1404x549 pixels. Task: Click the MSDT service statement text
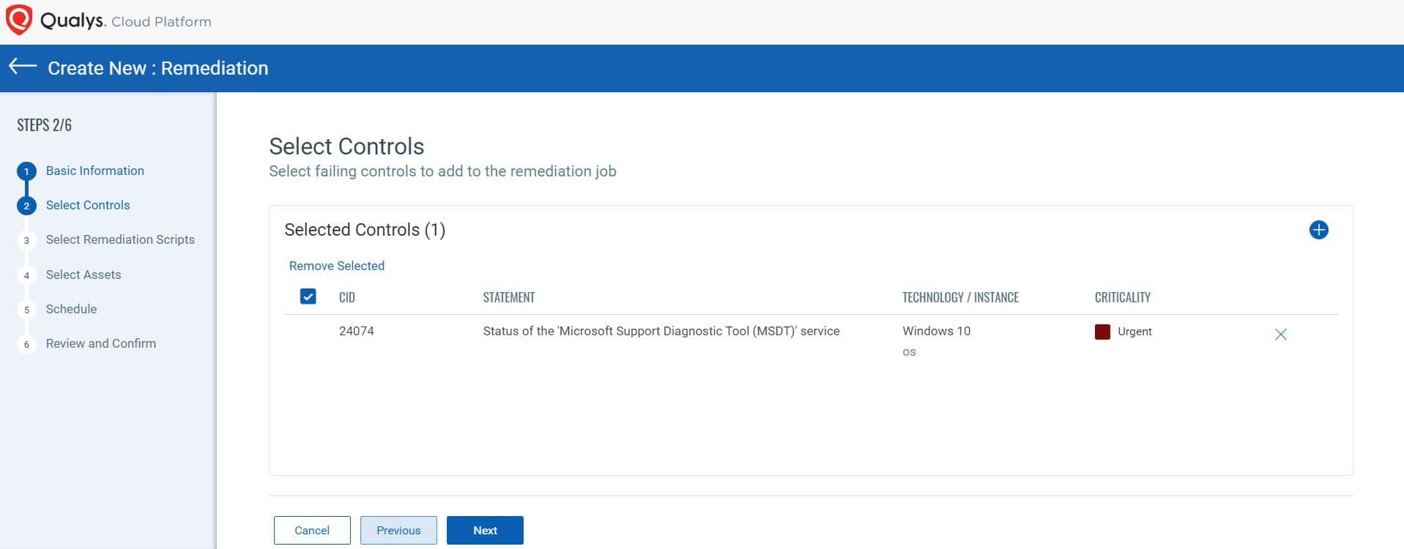click(x=661, y=331)
